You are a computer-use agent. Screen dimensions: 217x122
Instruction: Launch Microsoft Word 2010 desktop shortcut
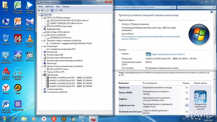(6, 107)
